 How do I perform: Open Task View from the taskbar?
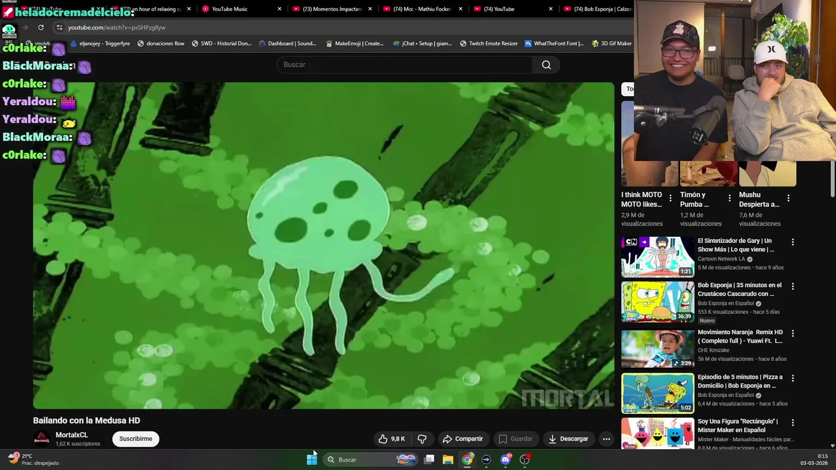point(429,460)
